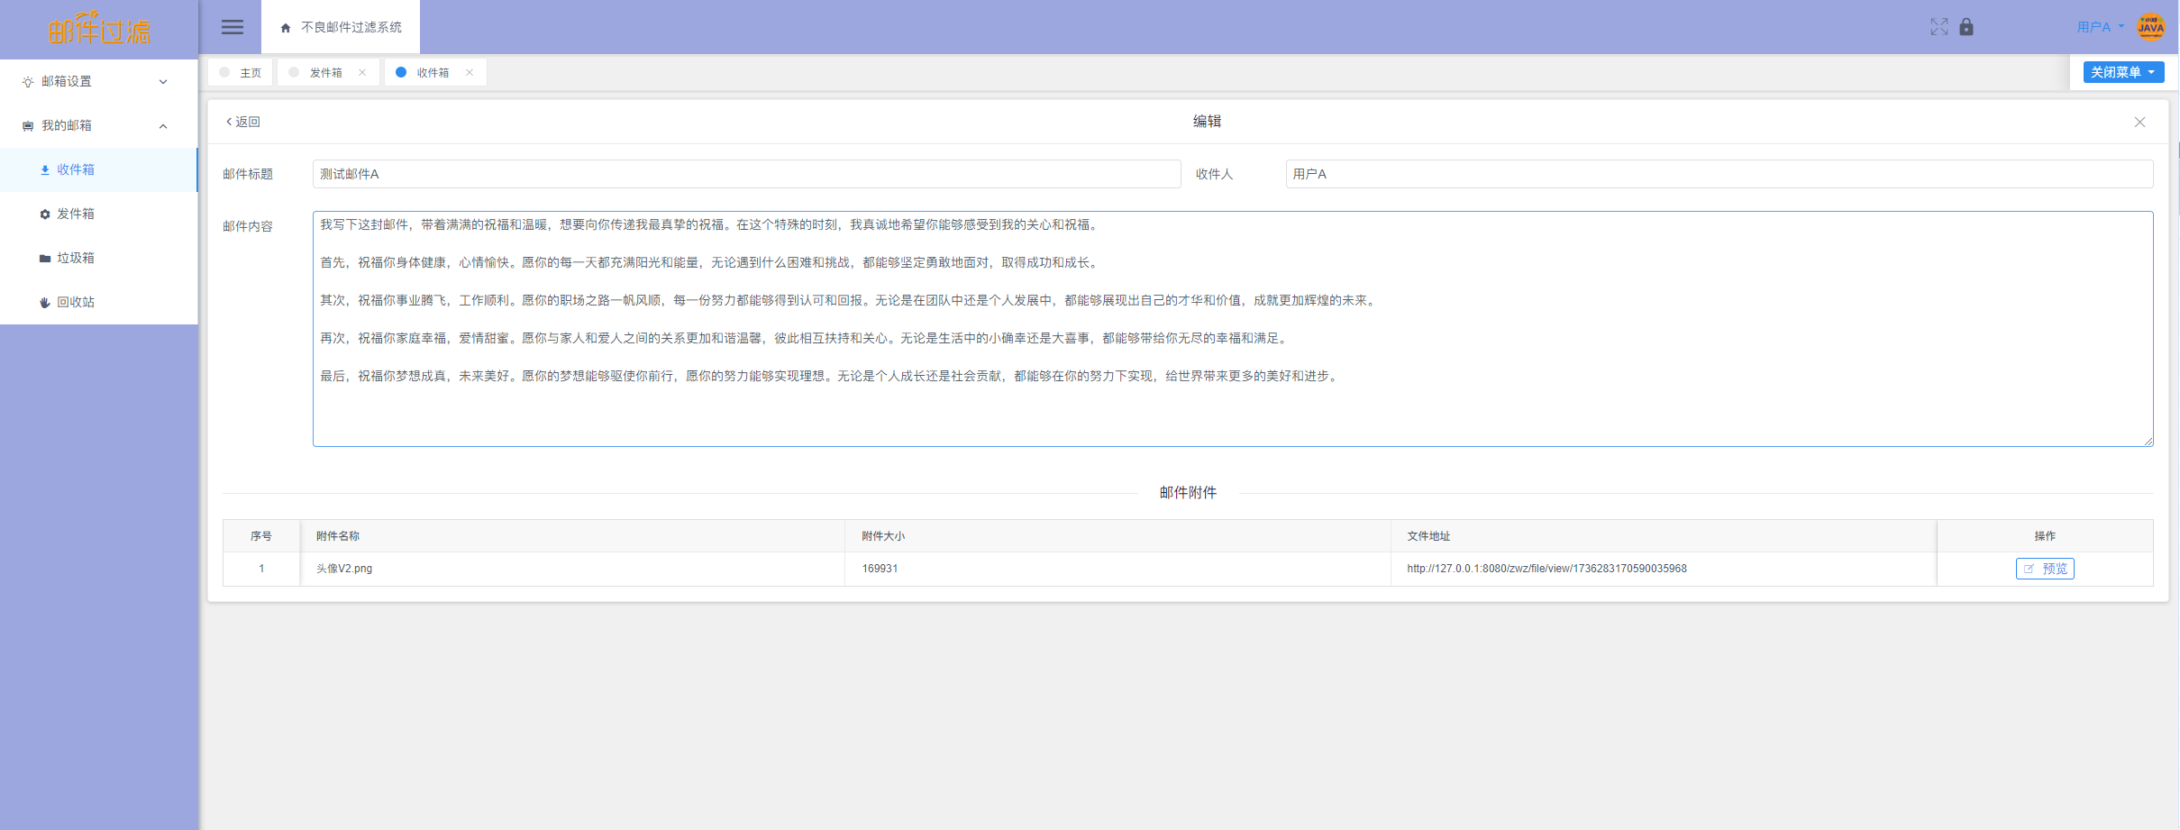Close the edit panel with X icon
Screen dimensions: 2180x830
2139,123
